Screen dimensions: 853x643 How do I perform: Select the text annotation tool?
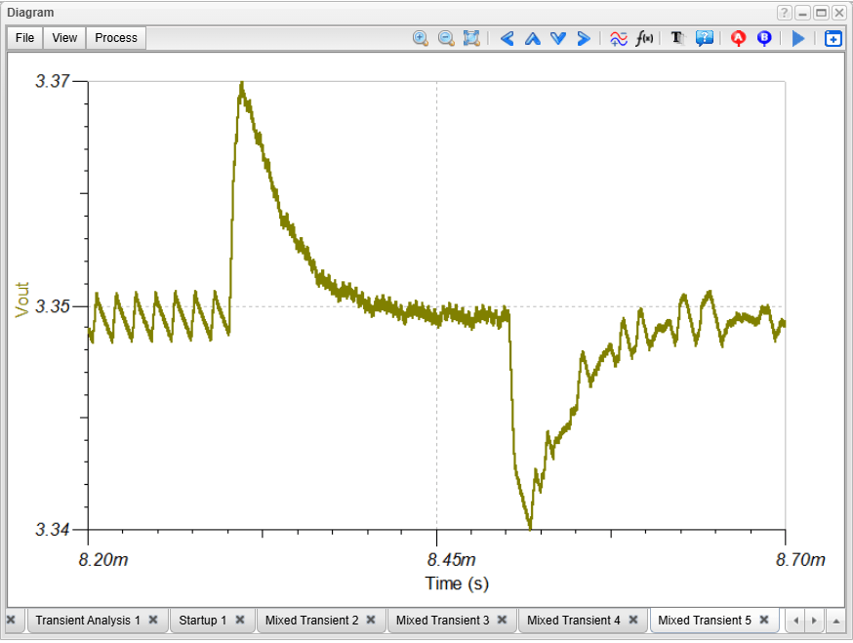[x=677, y=38]
